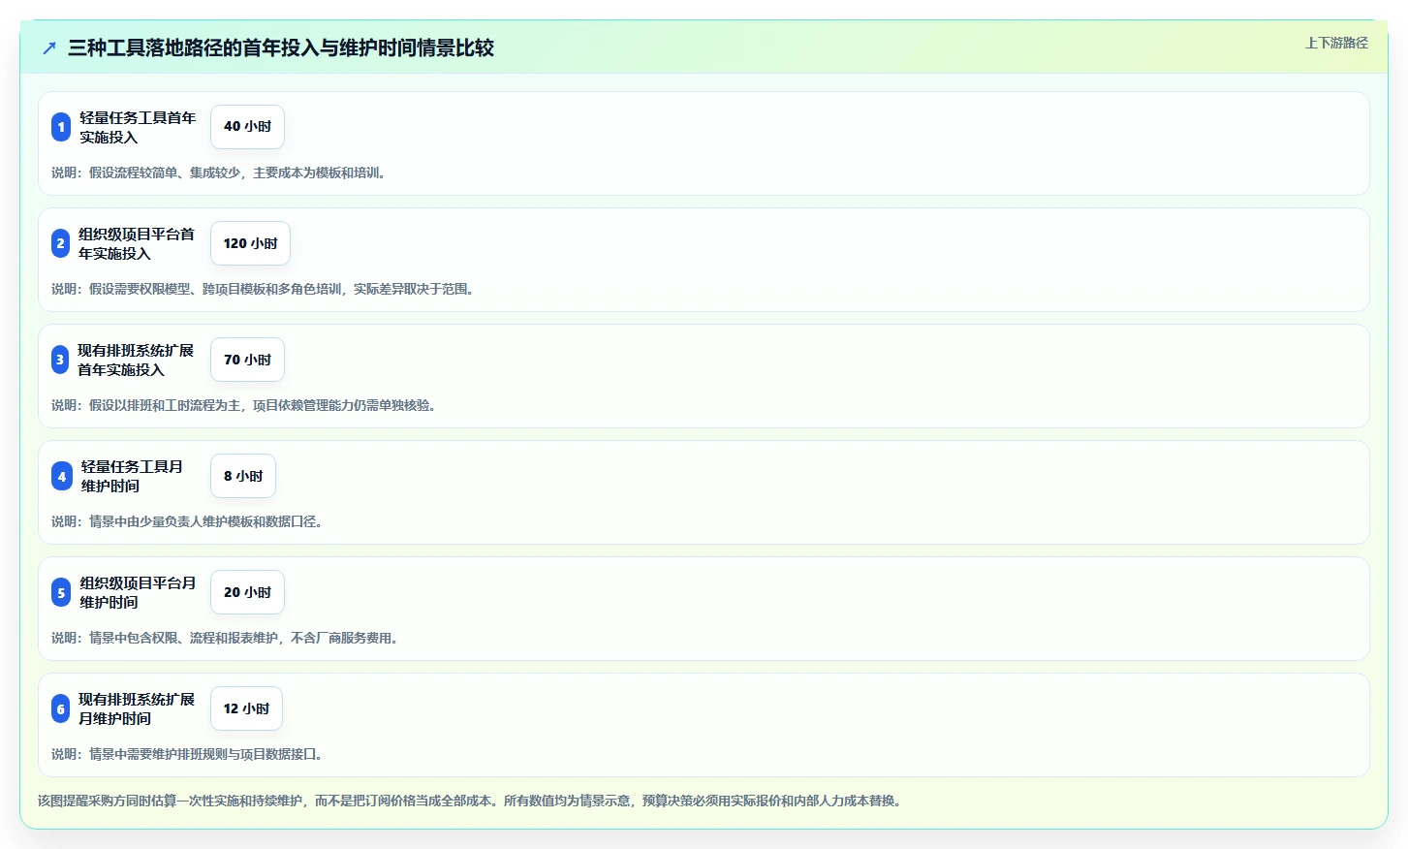Screen dimensions: 1408x849
Task: Click the number 2 badge
Action: tap(60, 243)
